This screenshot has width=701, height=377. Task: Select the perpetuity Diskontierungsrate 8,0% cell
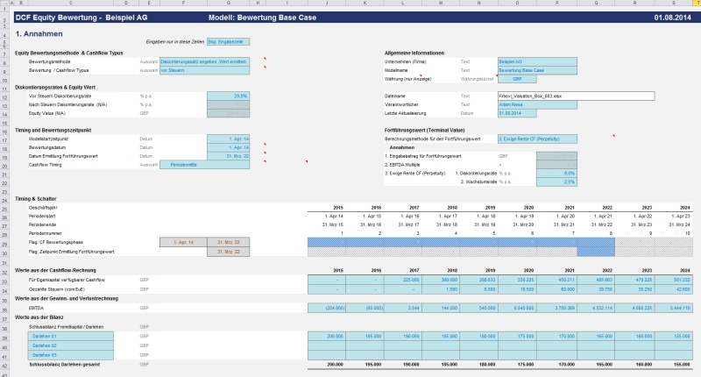(x=556, y=173)
